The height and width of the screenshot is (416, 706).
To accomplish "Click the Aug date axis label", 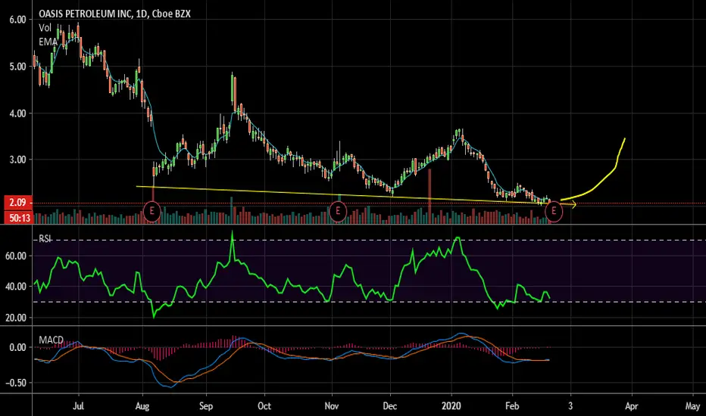I will (142, 406).
